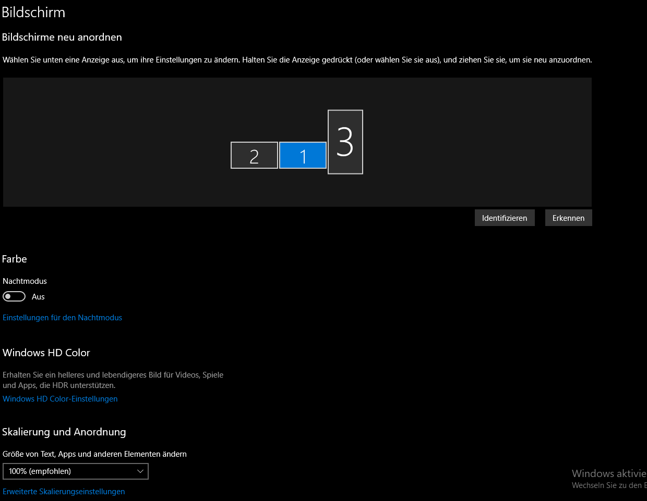Select the current 100% (empfohlen) value text
This screenshot has height=501, width=647.
(39, 471)
